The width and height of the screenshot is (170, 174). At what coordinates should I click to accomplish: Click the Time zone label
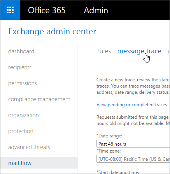tap(109, 151)
